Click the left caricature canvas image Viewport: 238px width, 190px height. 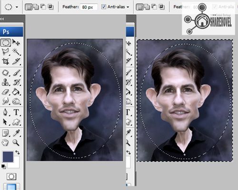pyautogui.click(x=75, y=100)
